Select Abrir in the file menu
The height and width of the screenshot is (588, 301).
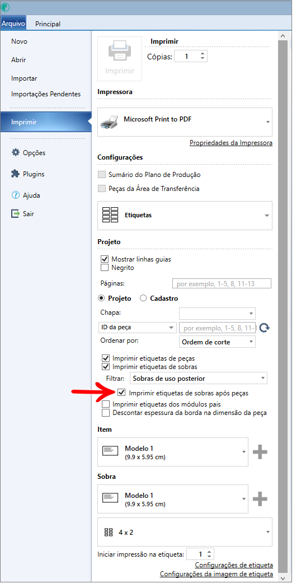point(18,59)
